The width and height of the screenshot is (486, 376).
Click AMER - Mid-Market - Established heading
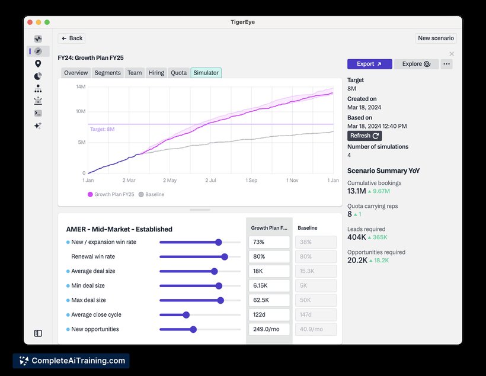tap(119, 229)
